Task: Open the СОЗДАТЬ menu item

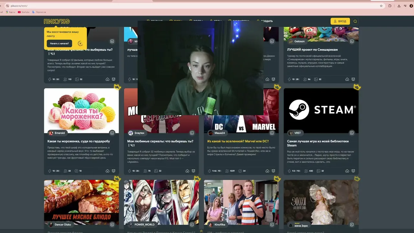Action: click(265, 21)
